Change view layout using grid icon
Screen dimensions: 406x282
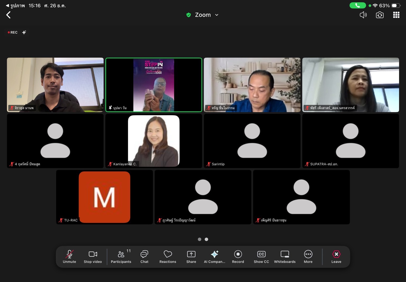coord(396,15)
